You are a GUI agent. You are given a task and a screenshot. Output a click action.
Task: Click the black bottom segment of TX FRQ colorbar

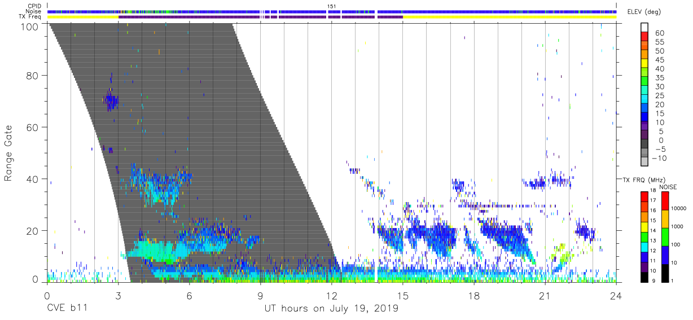pos(644,276)
